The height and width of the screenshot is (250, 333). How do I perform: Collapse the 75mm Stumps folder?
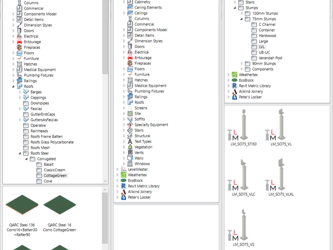coord(242,19)
